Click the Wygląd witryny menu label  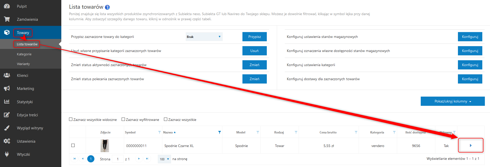click(x=30, y=128)
